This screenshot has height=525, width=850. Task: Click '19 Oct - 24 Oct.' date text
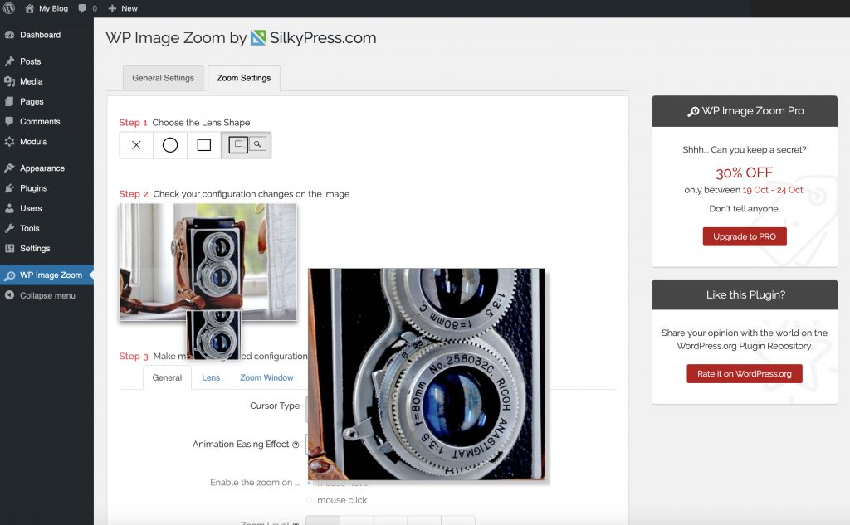point(774,190)
